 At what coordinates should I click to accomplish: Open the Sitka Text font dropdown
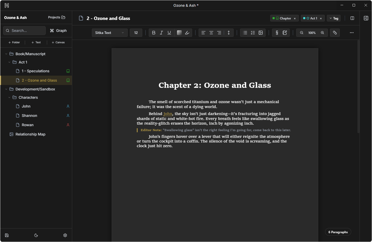[110, 33]
